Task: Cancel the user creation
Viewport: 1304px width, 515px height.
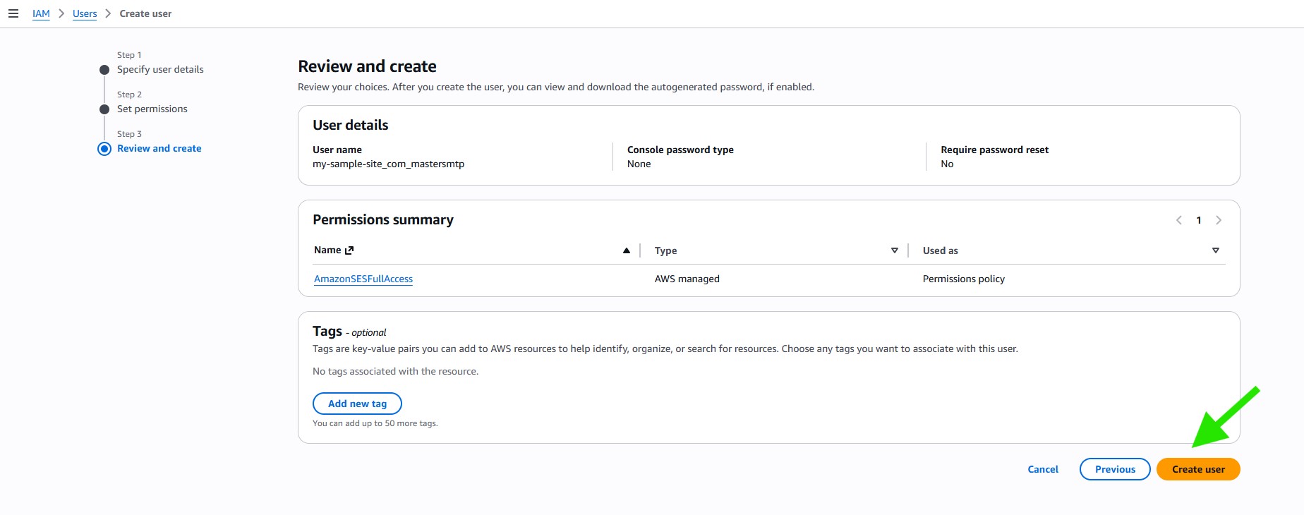Action: point(1042,469)
